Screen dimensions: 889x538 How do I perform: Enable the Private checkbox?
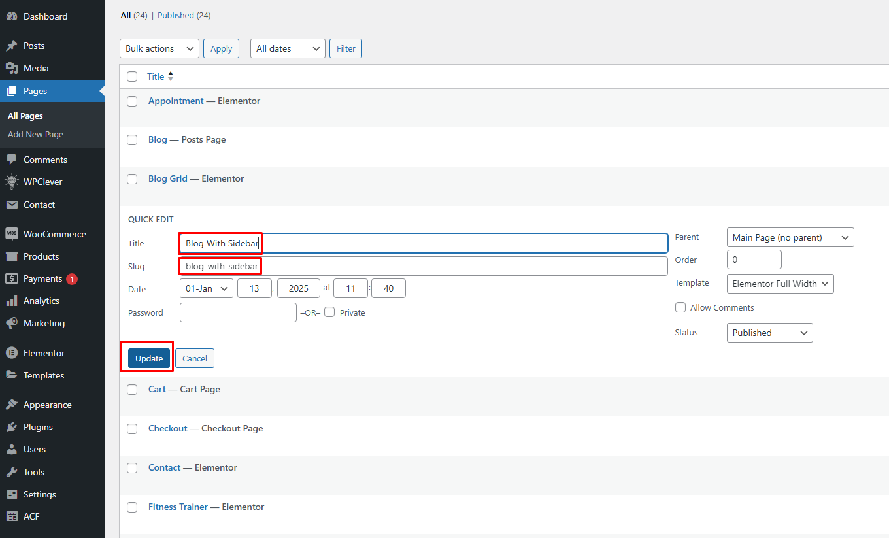(x=329, y=312)
